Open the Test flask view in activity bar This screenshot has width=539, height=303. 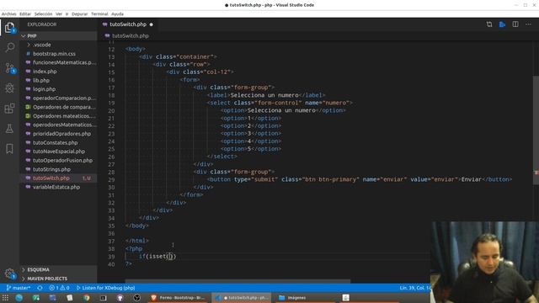click(x=9, y=129)
